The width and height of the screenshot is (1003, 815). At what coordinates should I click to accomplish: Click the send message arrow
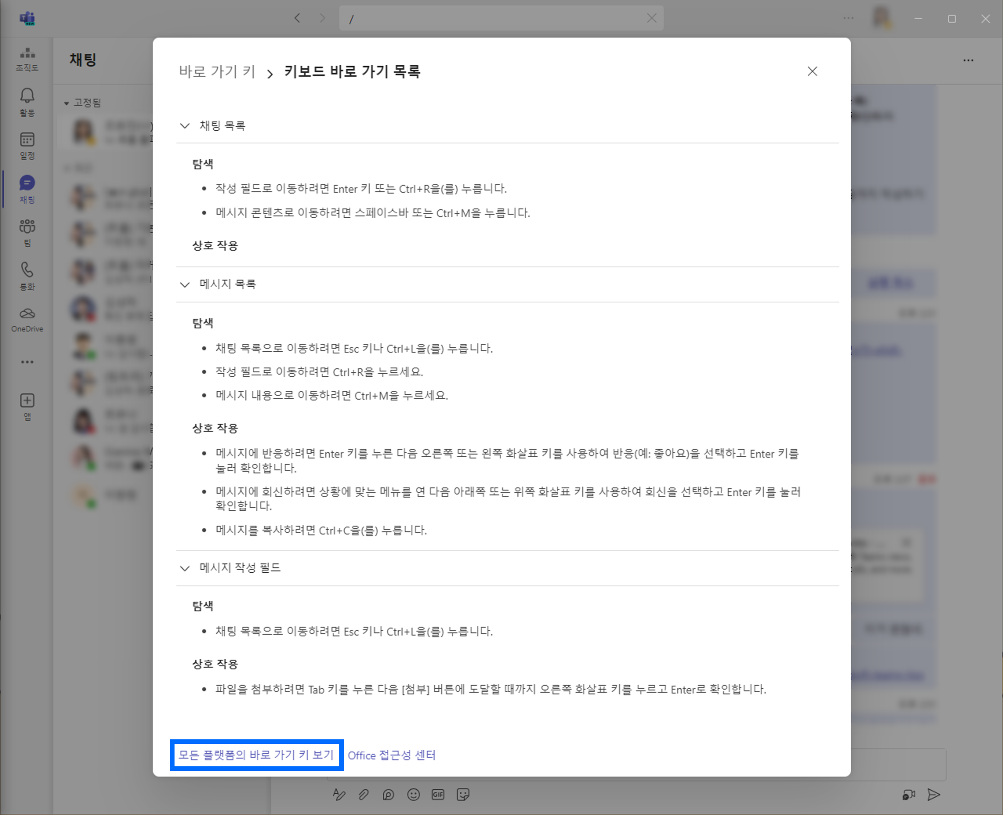pyautogui.click(x=934, y=794)
